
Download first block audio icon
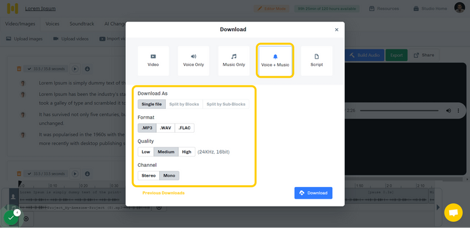(88, 69)
